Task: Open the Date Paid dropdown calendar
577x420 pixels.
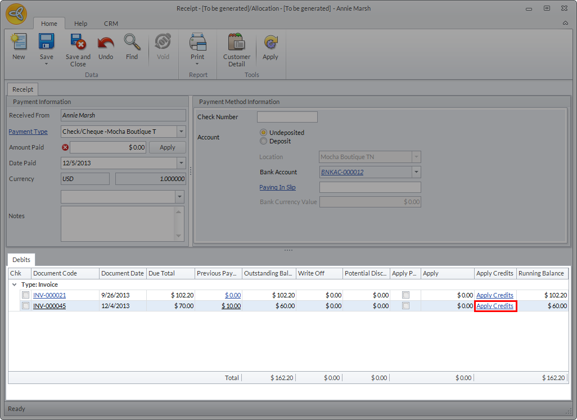Action: point(181,163)
